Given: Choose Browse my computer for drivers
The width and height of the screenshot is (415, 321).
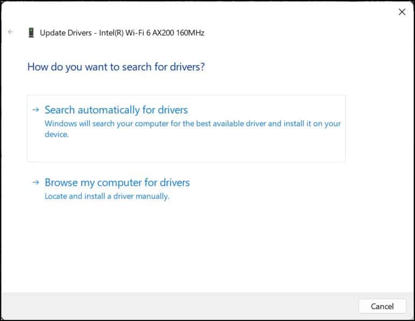Looking at the screenshot, I should pyautogui.click(x=117, y=182).
